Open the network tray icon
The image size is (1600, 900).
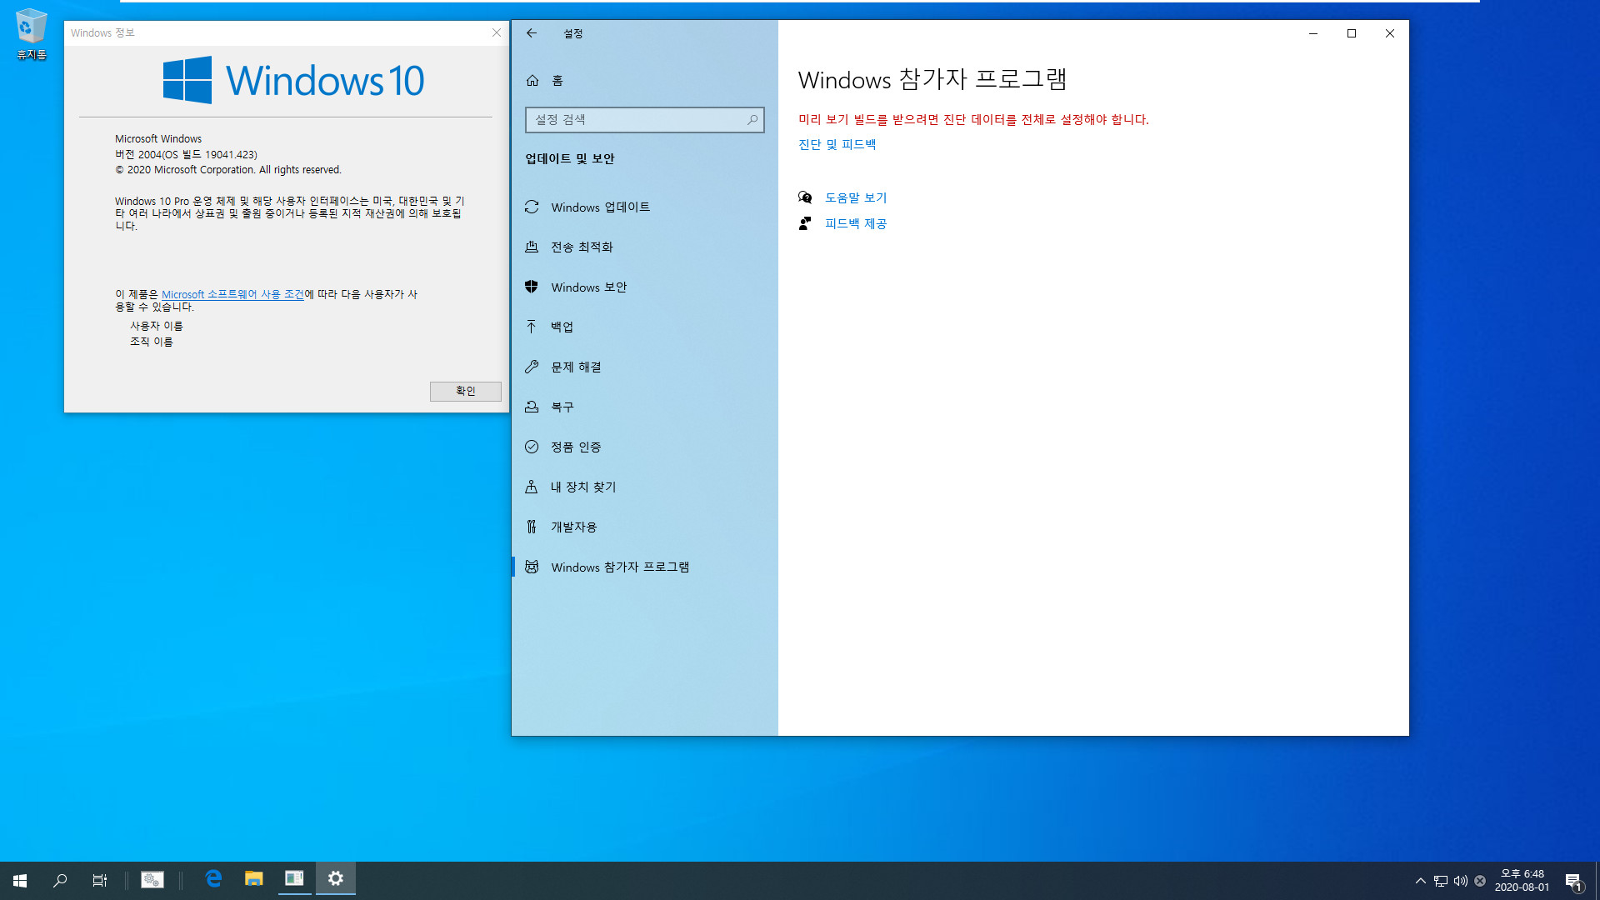1441,881
